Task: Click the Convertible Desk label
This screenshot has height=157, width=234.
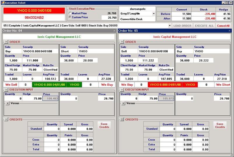Action: pos(132,19)
